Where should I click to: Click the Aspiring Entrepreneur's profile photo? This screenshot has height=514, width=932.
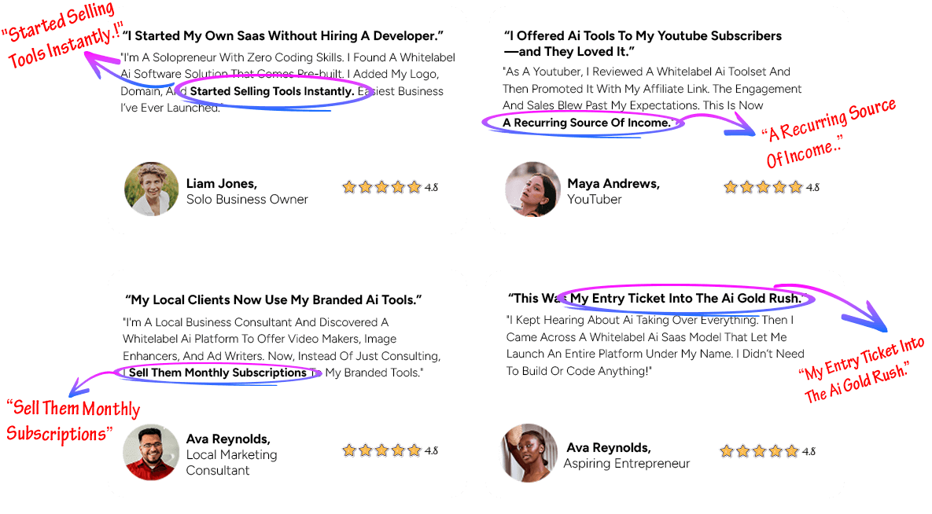pos(529,452)
